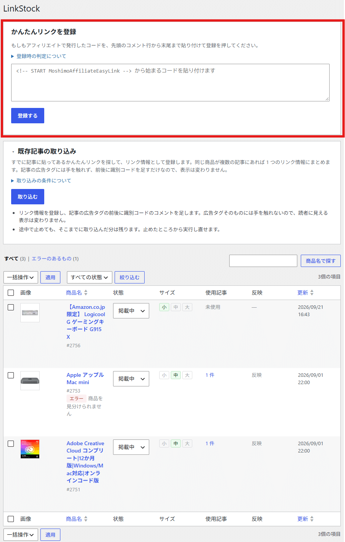The width and height of the screenshot is (345, 542).
Task: Choose size 中 for Adobe row
Action: pos(176,444)
